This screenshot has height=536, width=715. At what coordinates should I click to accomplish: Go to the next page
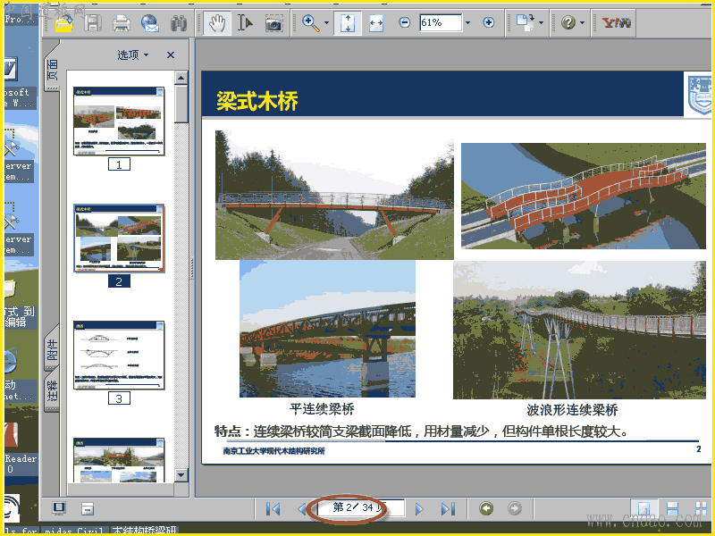pyautogui.click(x=419, y=508)
